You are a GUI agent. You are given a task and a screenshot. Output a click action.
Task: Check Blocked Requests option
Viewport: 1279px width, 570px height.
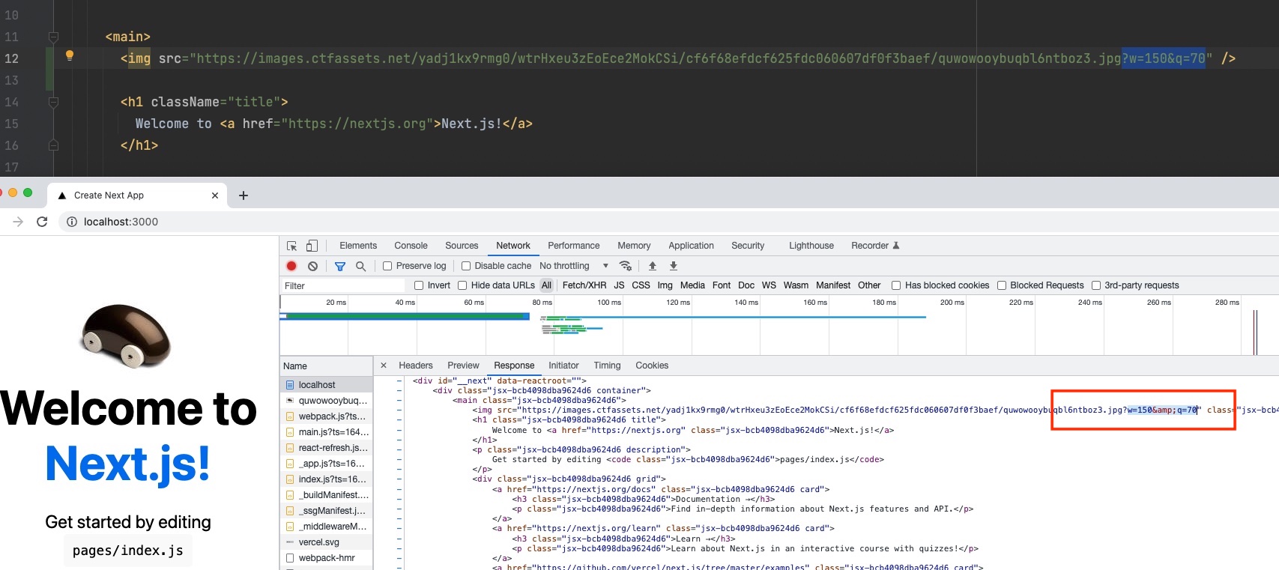tap(1002, 285)
